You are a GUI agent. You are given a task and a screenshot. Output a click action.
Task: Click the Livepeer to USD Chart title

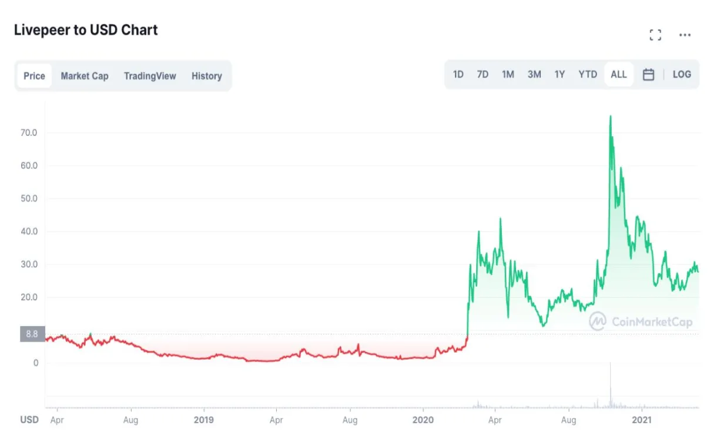(85, 29)
